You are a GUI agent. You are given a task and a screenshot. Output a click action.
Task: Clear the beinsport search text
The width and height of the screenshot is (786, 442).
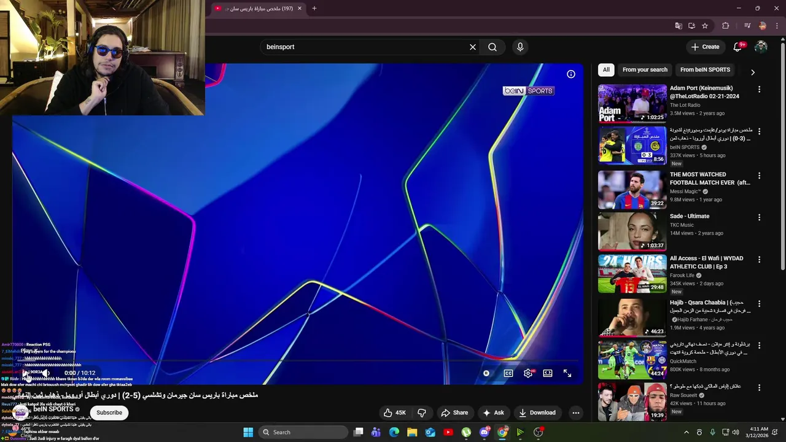tap(473, 47)
